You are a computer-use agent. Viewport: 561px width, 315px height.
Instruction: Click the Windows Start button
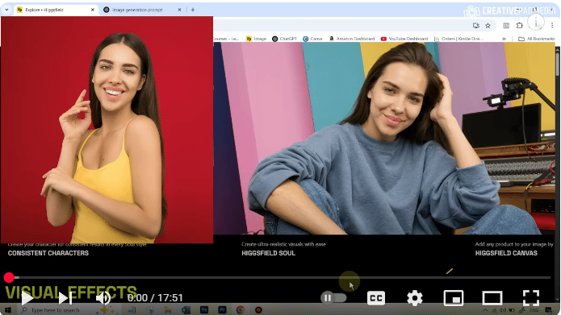tap(8, 310)
